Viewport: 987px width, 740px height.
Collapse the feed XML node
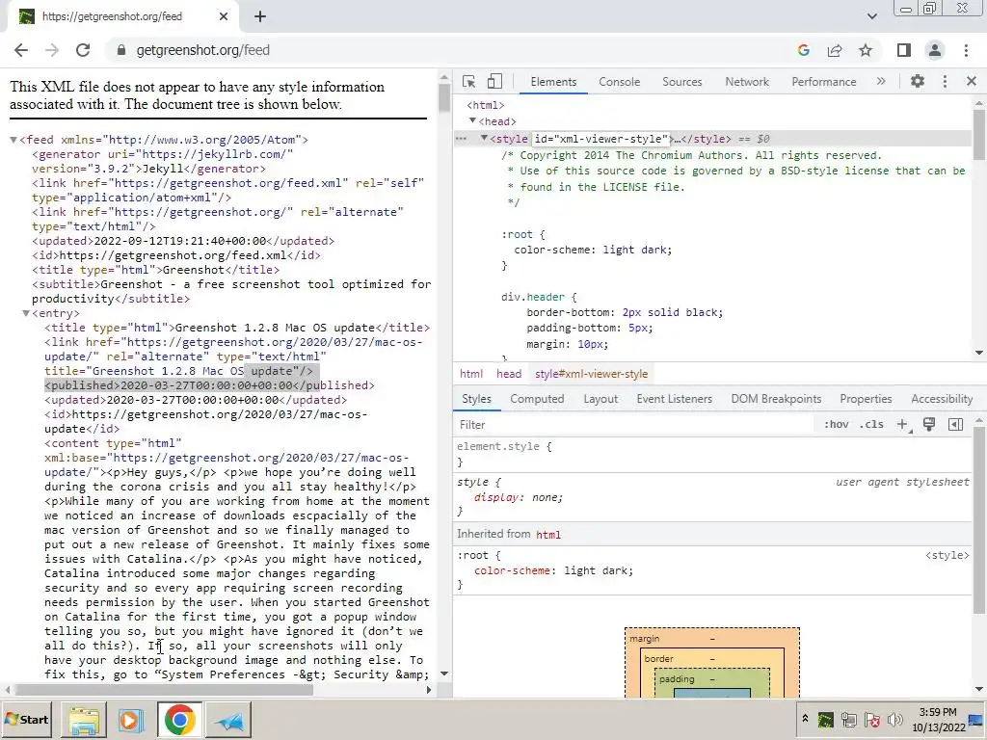point(13,140)
